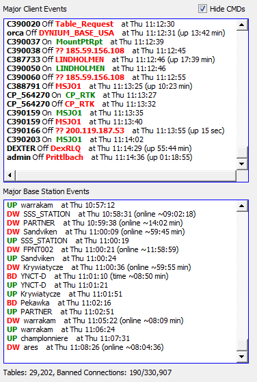
Task: Select BD Pekawka at 11:02:16 row
Action: pos(59,303)
